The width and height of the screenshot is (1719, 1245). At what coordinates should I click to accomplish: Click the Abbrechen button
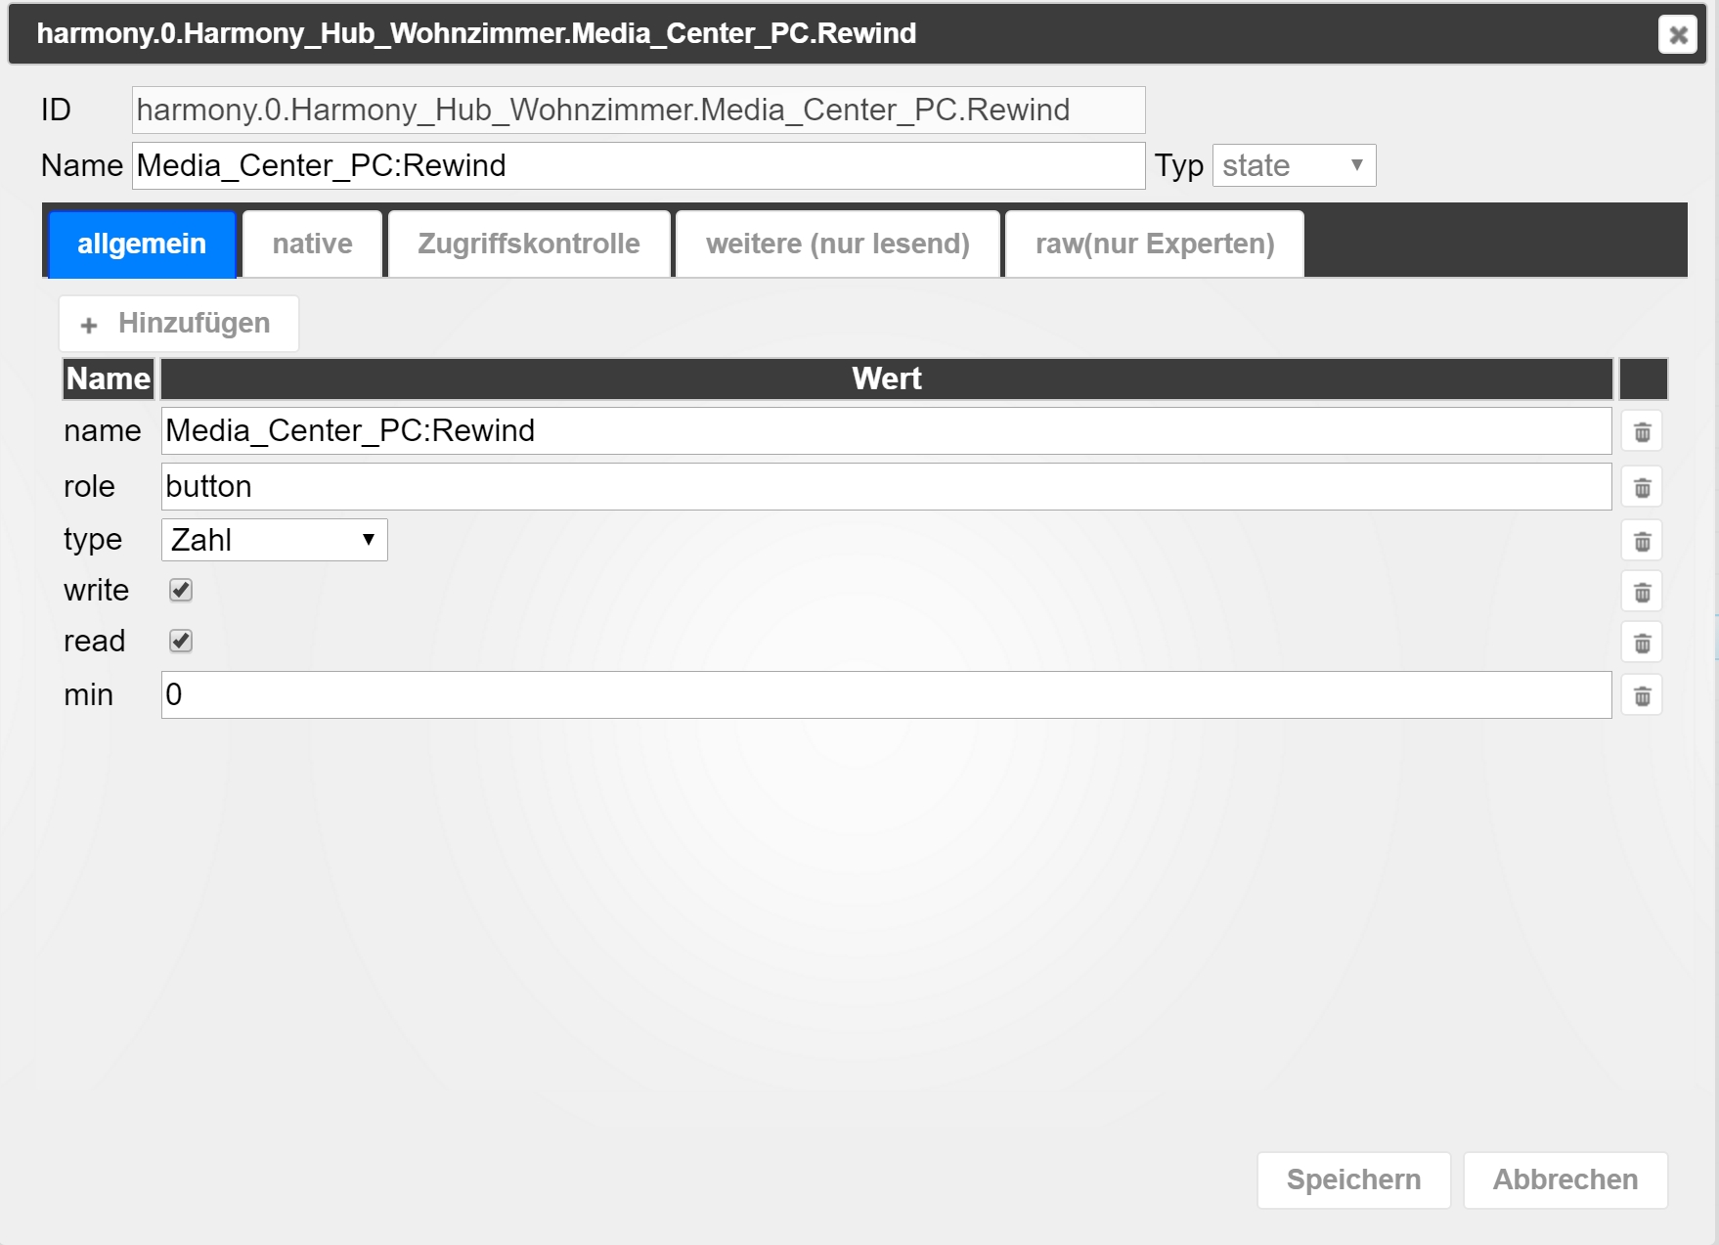click(x=1565, y=1179)
